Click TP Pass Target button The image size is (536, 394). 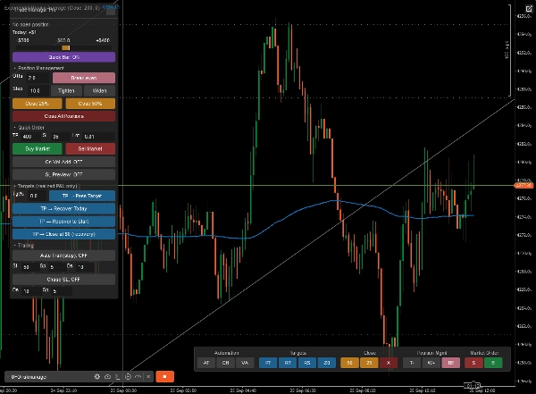coord(82,196)
